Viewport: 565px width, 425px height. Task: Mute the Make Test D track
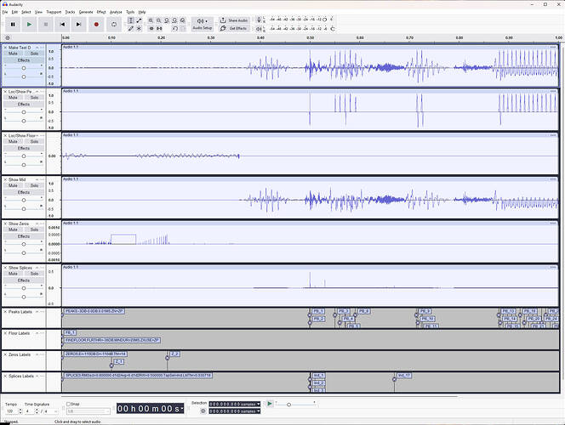tap(13, 54)
